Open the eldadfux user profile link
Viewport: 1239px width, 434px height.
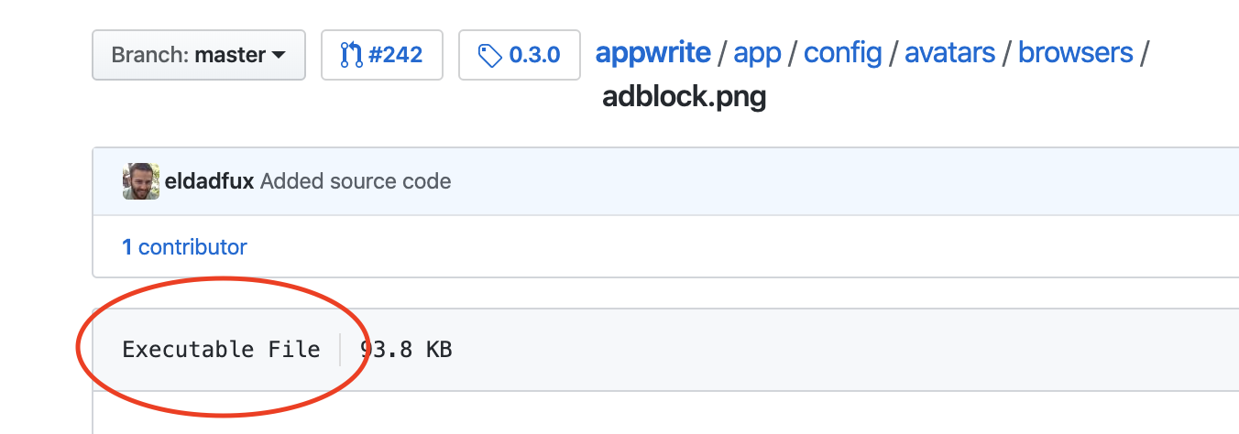point(209,181)
